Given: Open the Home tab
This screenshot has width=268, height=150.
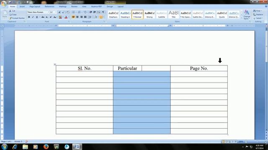Looking at the screenshot, I should [x=13, y=7].
